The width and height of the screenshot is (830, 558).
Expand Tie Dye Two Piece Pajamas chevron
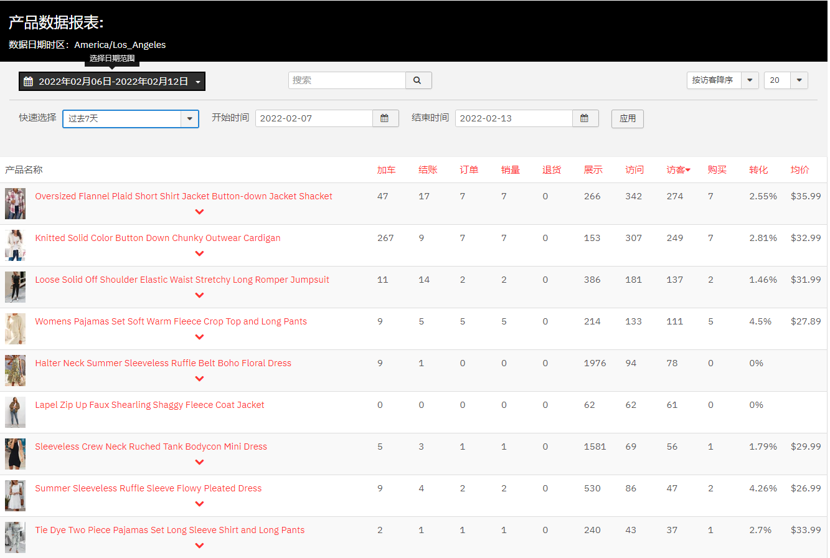coord(199,546)
